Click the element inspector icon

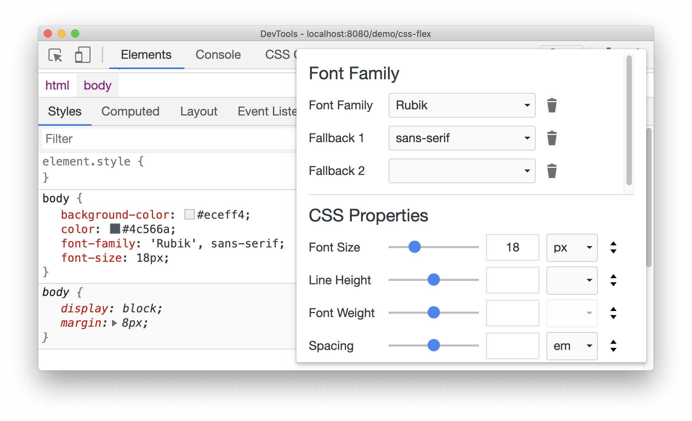click(56, 55)
